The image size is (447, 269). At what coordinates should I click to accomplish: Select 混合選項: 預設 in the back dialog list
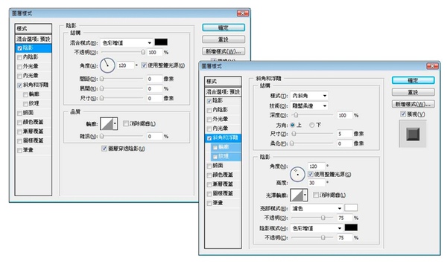pos(34,39)
